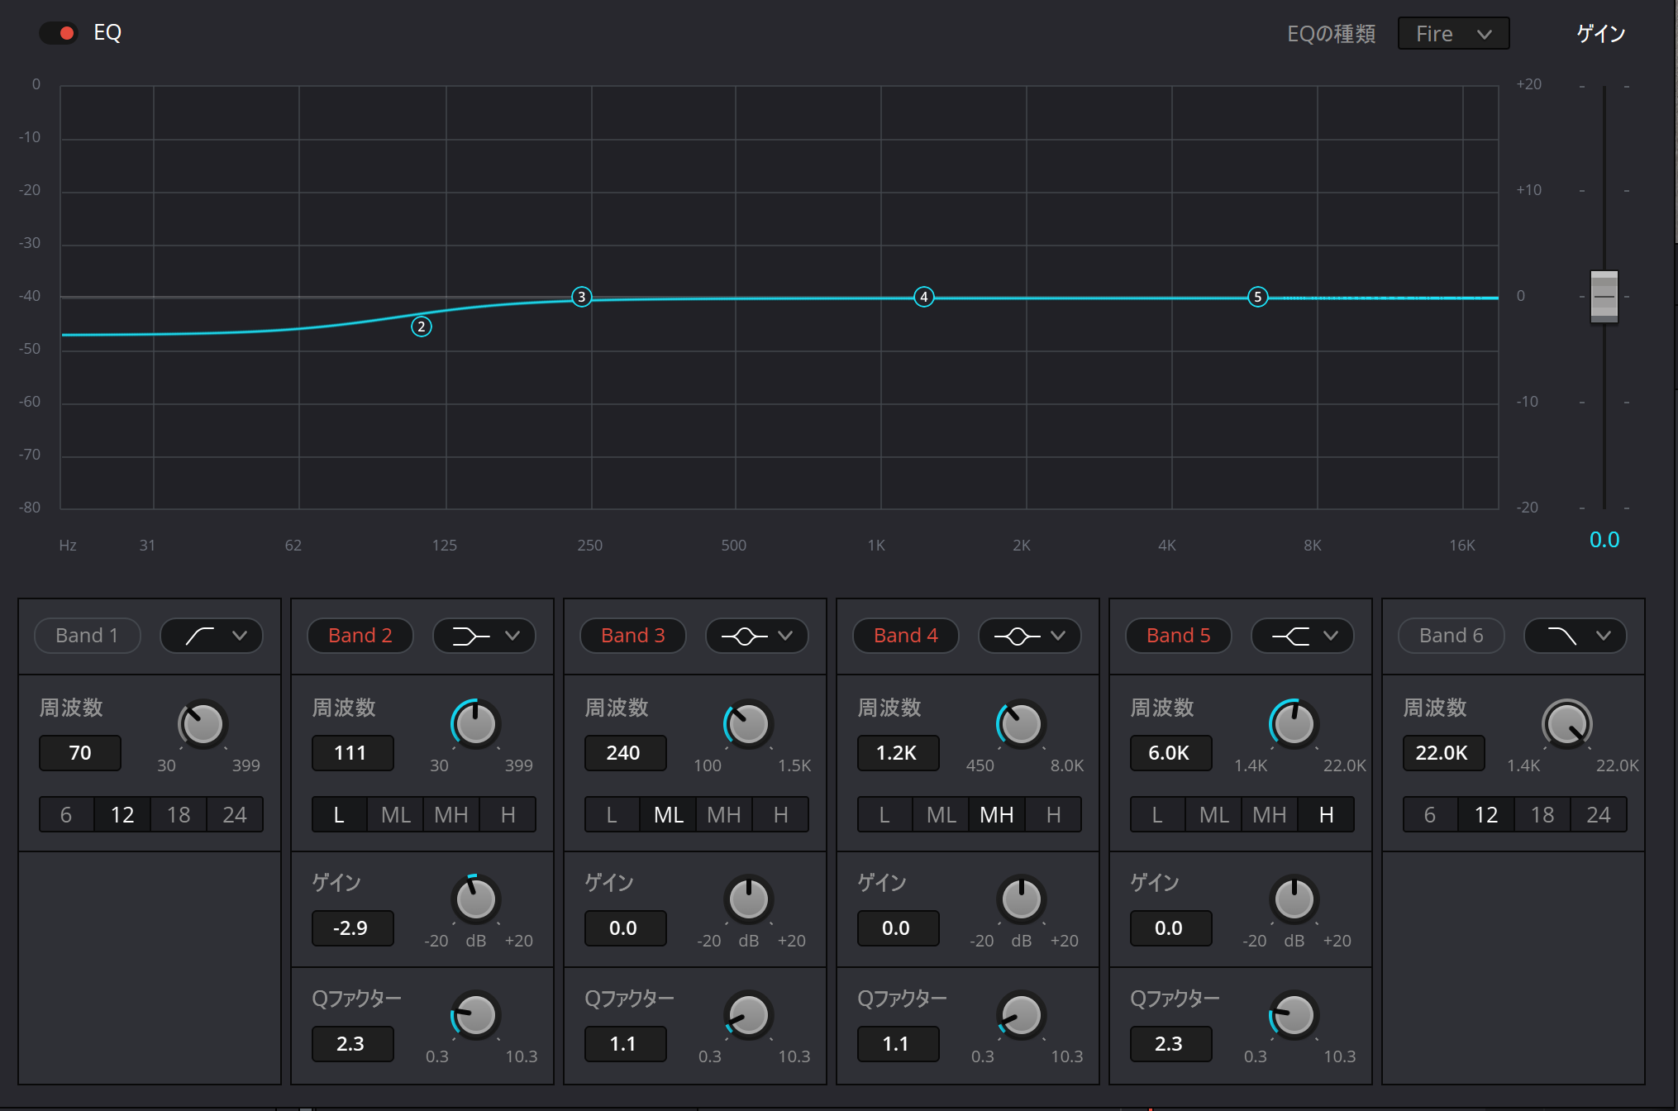Click Band 2 gain knob
This screenshot has height=1111, width=1678.
click(475, 899)
